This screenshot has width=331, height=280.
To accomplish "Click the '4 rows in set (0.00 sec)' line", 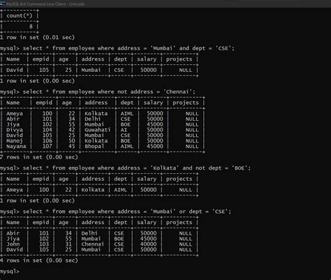I will click(39, 260).
